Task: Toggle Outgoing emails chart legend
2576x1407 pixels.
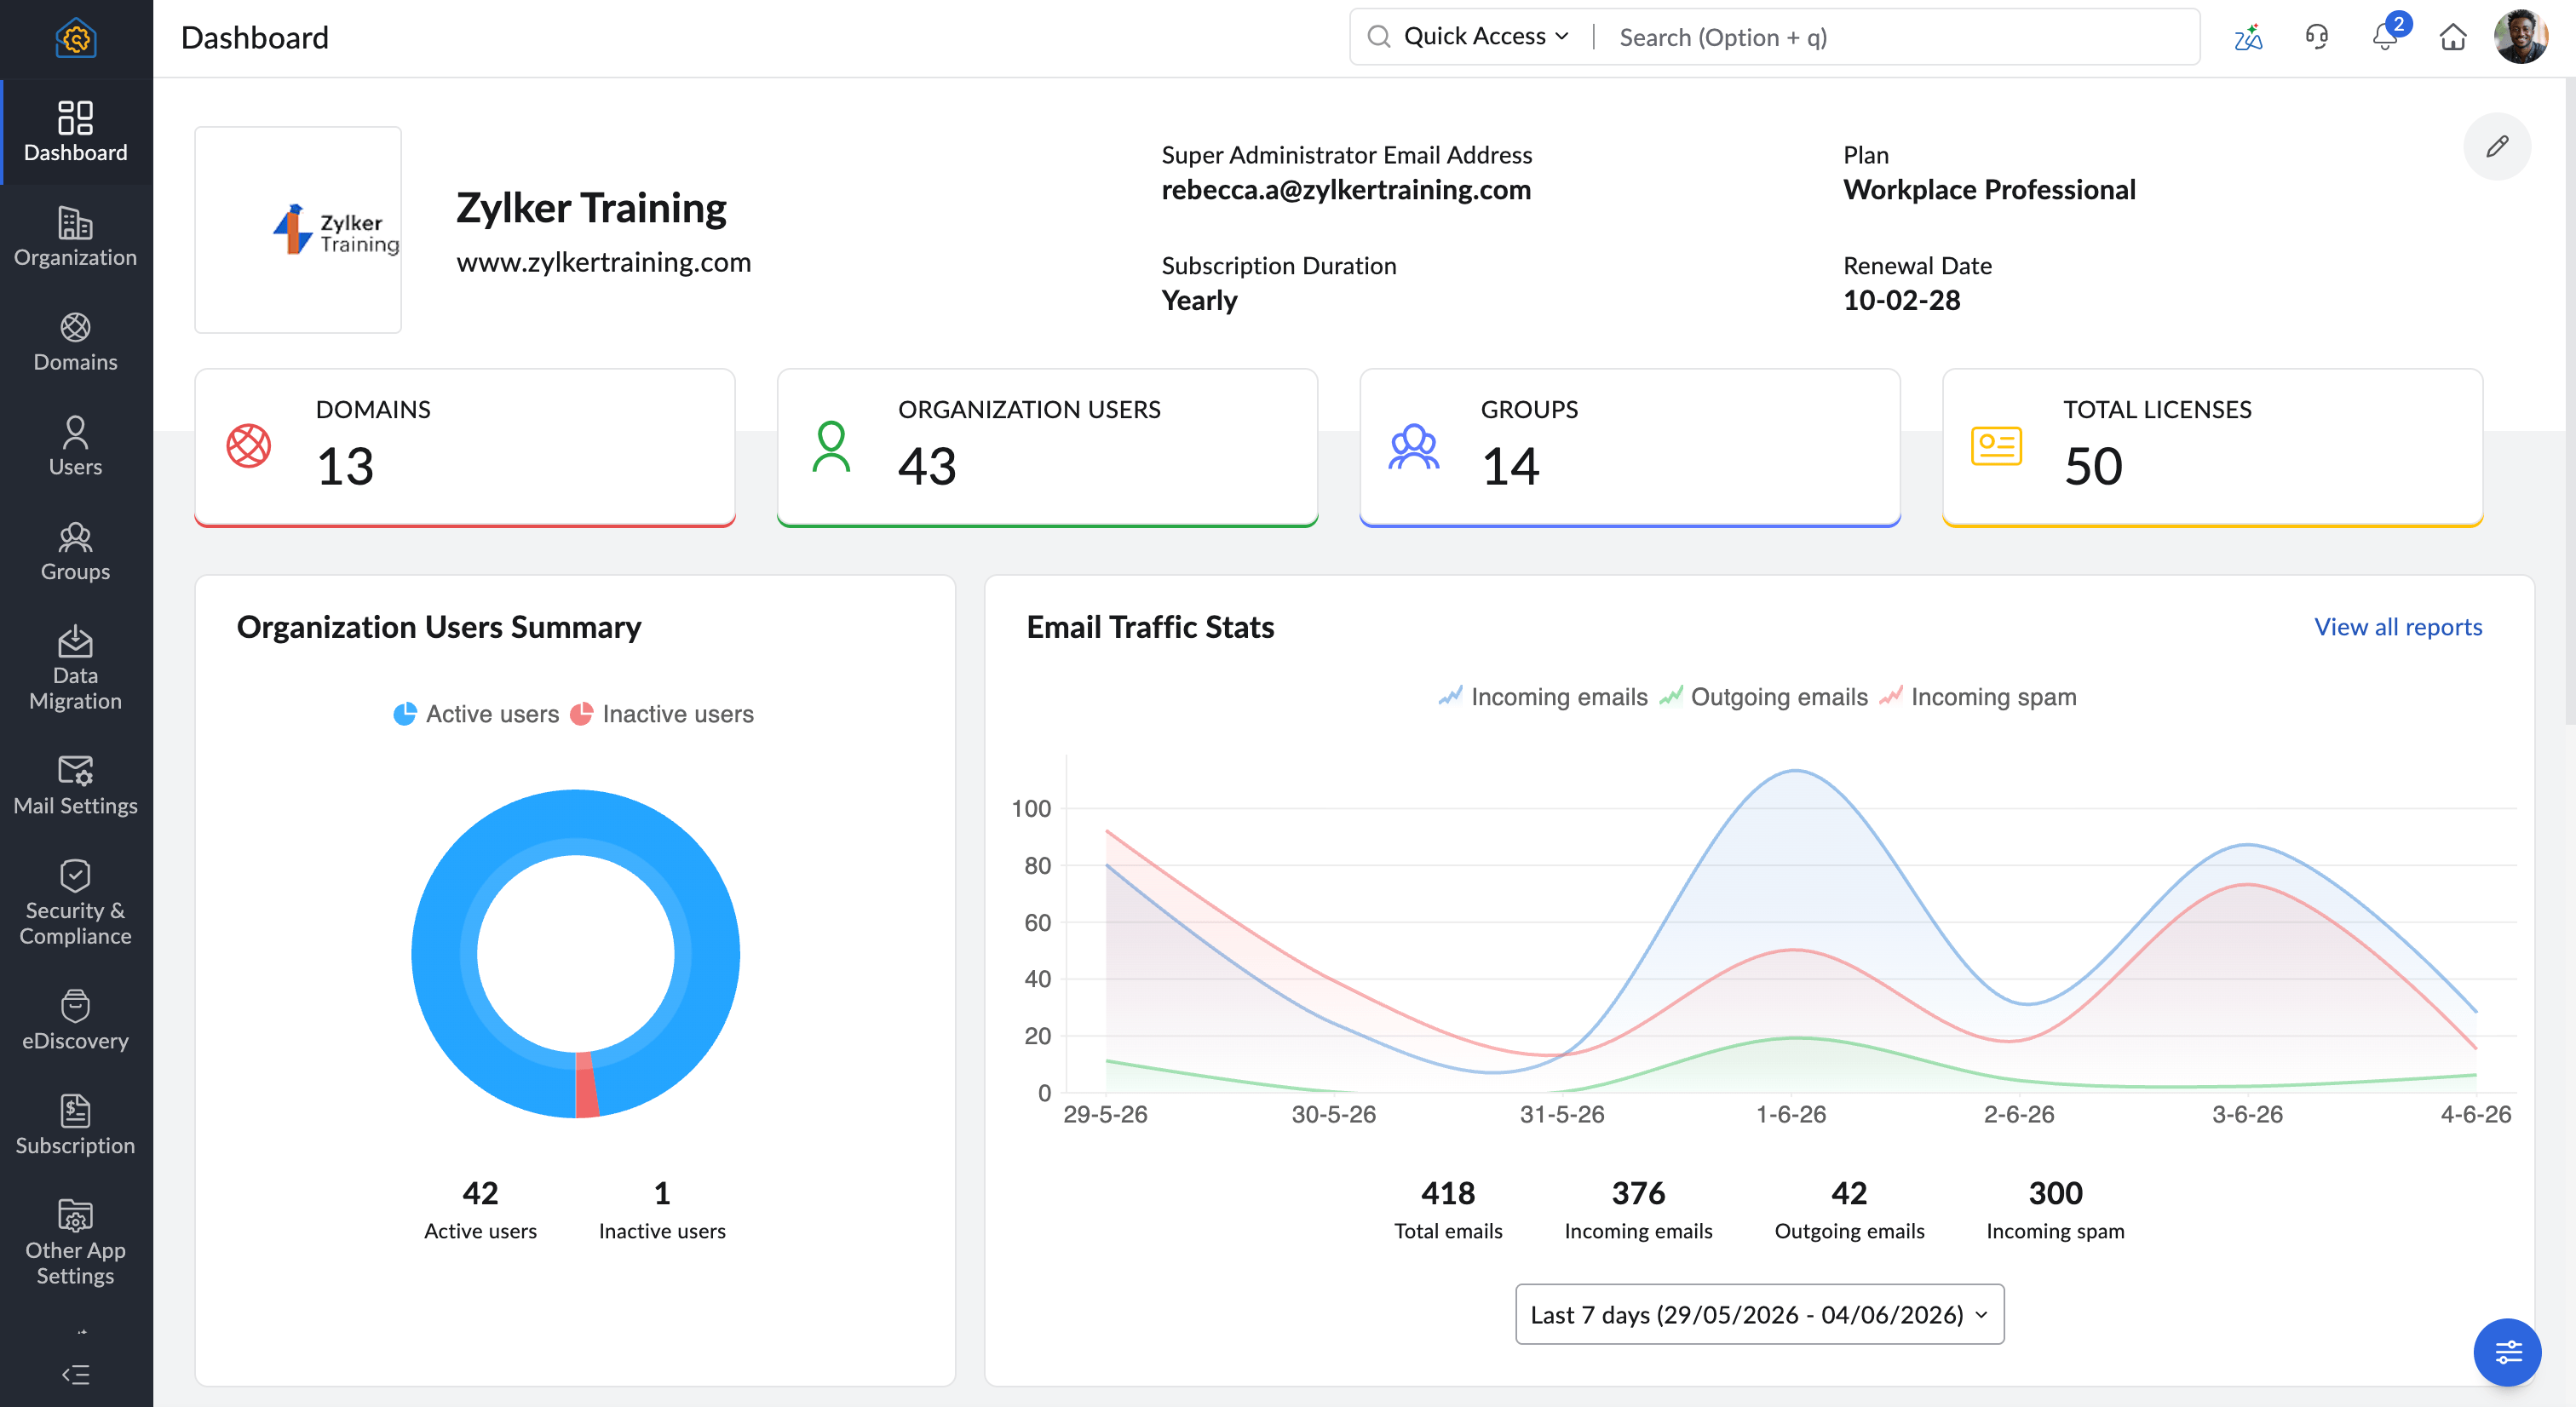Action: 1764,697
